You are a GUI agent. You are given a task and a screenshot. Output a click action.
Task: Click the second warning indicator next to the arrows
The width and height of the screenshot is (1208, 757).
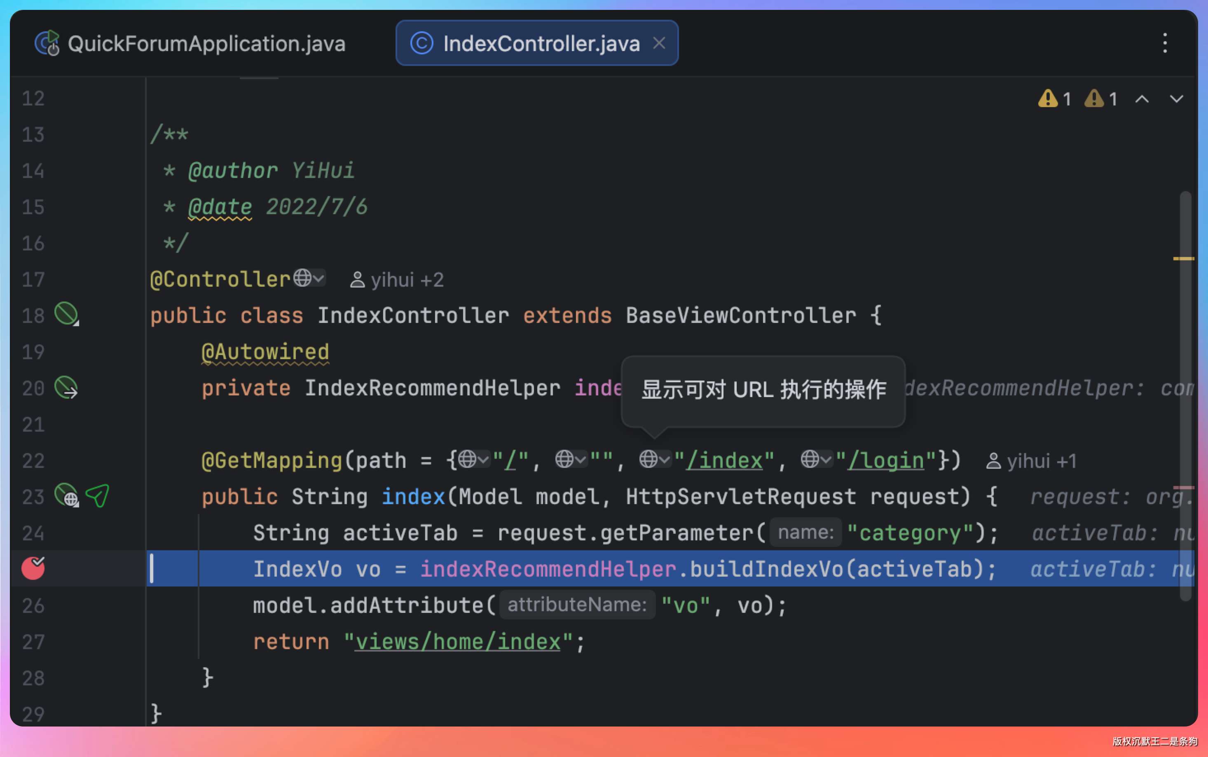click(1100, 98)
